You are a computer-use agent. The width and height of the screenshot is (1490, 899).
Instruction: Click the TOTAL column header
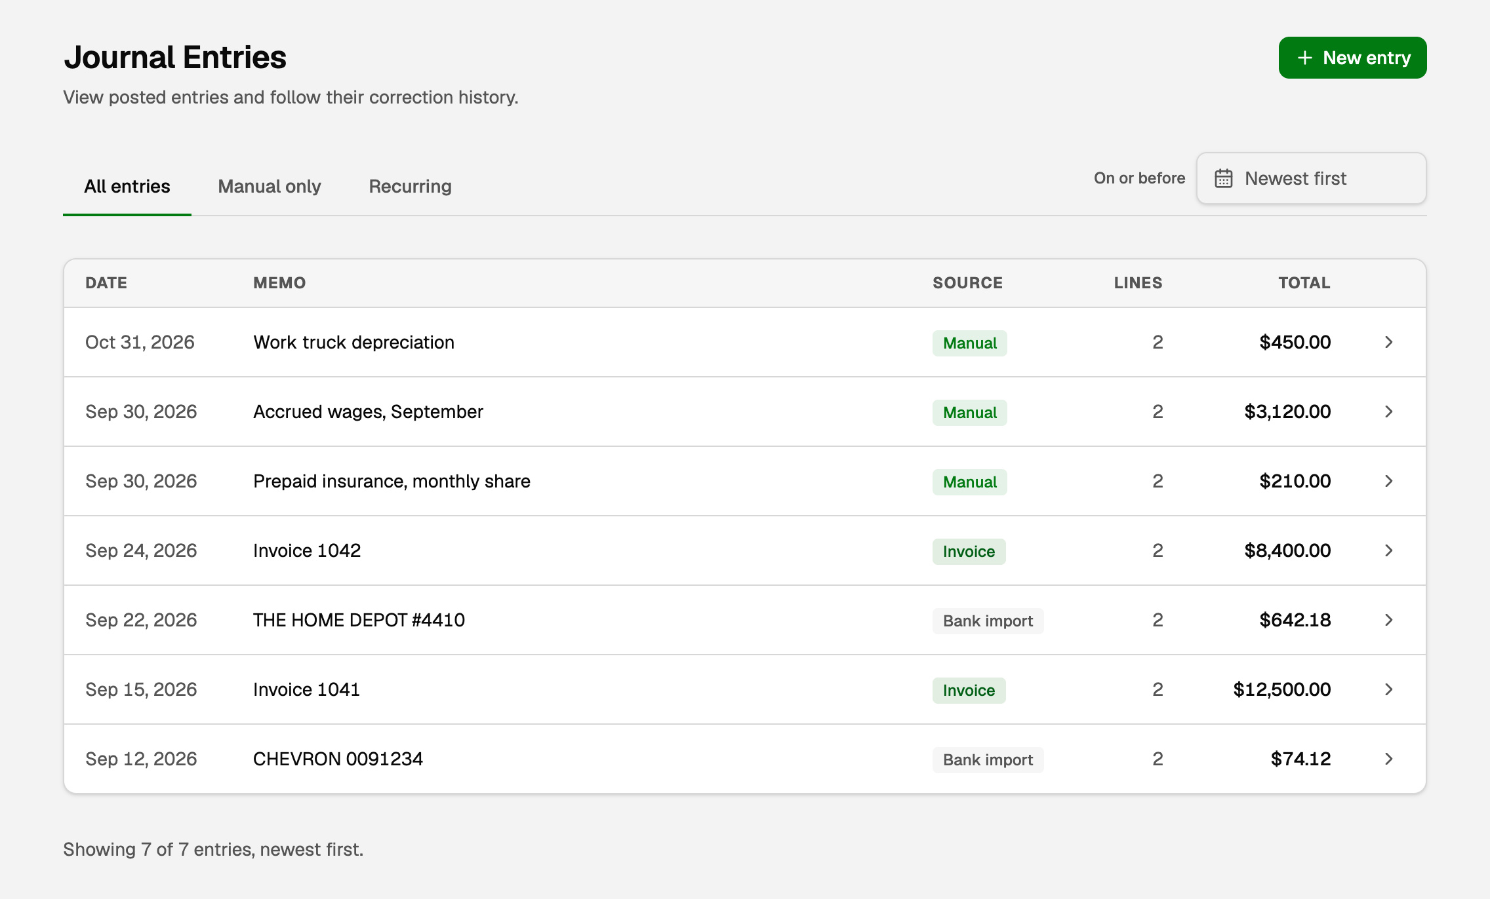1304,283
